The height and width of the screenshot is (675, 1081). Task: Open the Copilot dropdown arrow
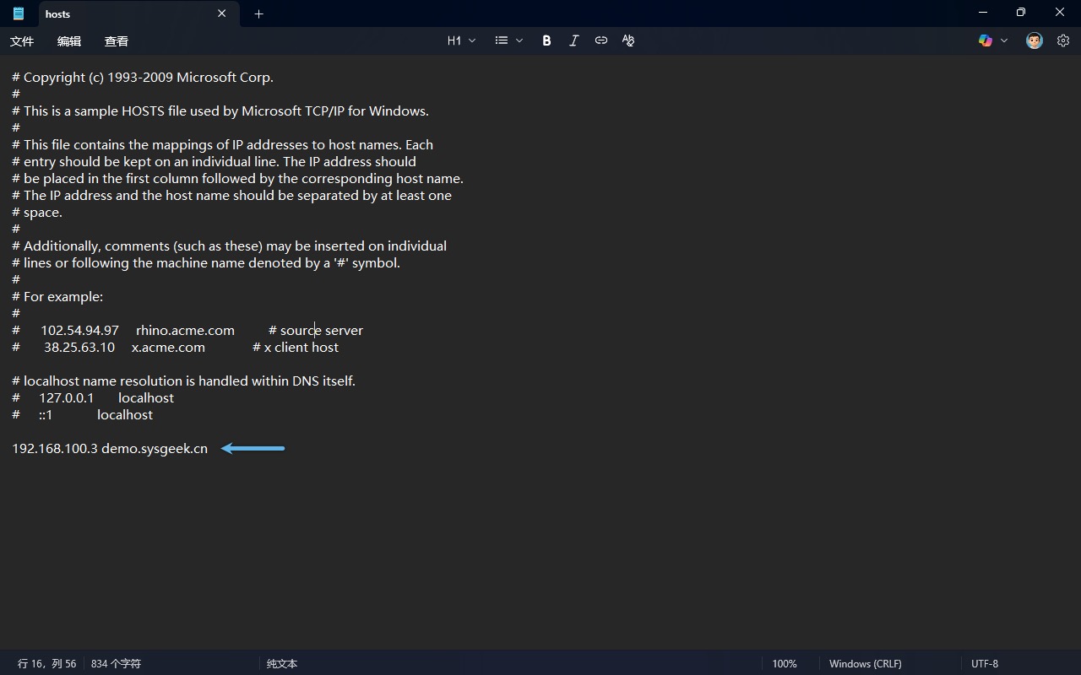[x=1004, y=40]
